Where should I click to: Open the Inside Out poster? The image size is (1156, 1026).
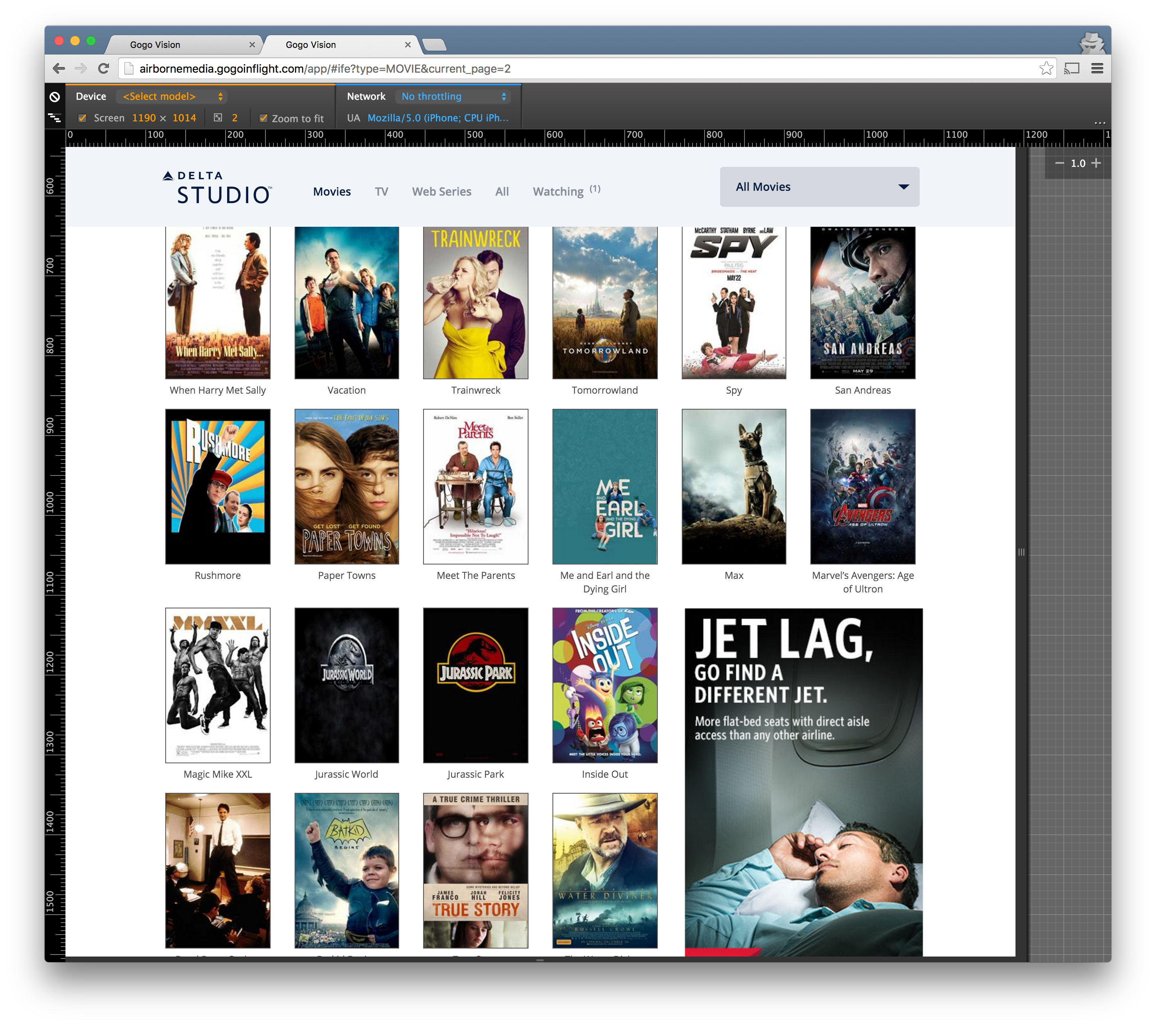(605, 685)
